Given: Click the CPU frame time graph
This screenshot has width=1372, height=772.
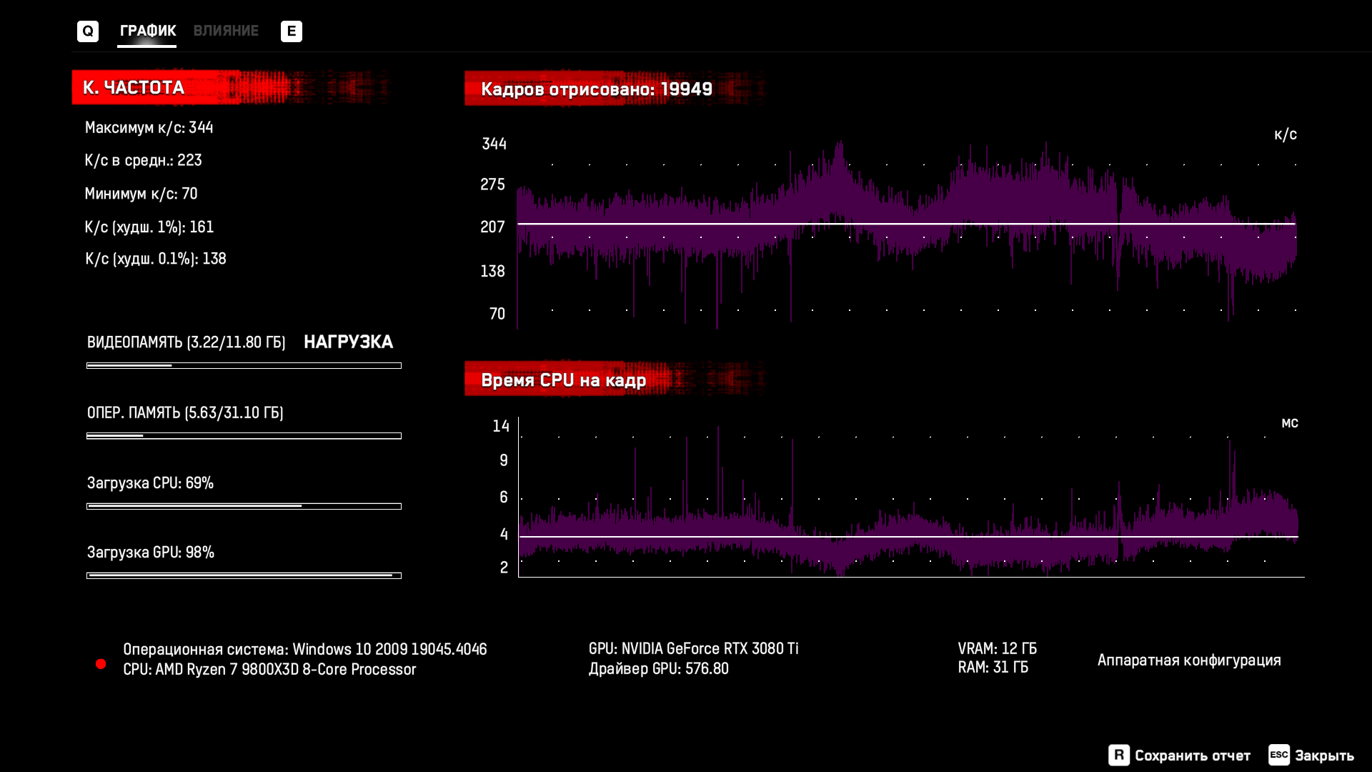Looking at the screenshot, I should (908, 500).
